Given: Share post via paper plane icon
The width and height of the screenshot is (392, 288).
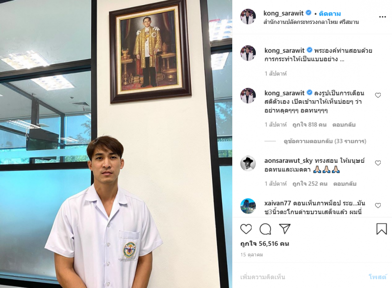Looking at the screenshot, I should tap(285, 229).
